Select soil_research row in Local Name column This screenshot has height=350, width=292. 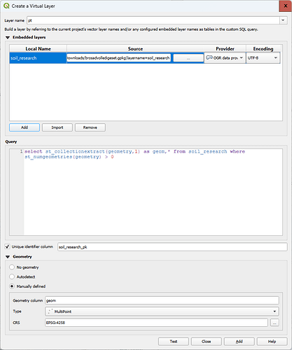coord(38,58)
